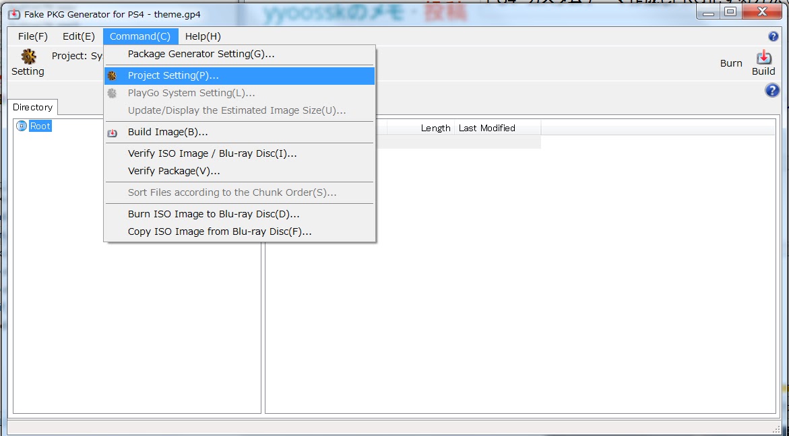The image size is (789, 436).
Task: Choose Copy ISO Image from Blu-ray Disc(F)...
Action: click(239, 231)
